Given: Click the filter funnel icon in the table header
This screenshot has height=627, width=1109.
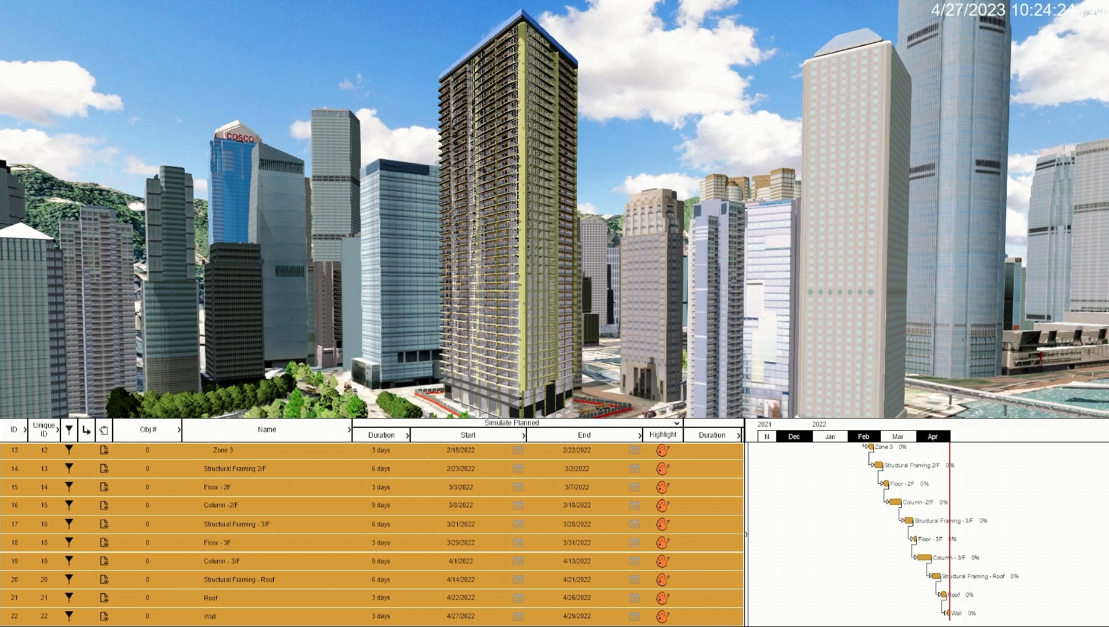Looking at the screenshot, I should pos(69,430).
